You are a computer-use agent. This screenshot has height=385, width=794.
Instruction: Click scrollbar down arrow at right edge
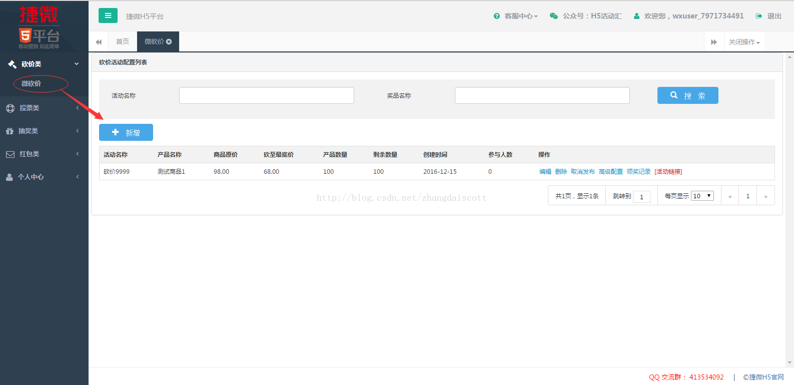[789, 363]
